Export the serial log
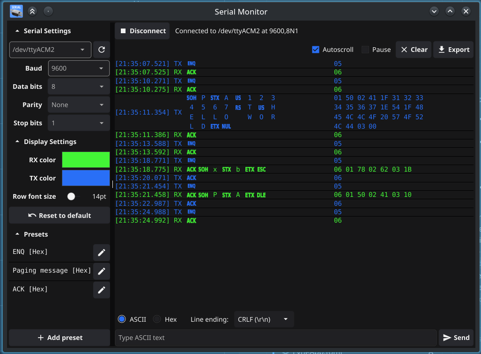Image resolution: width=481 pixels, height=354 pixels. tap(454, 50)
